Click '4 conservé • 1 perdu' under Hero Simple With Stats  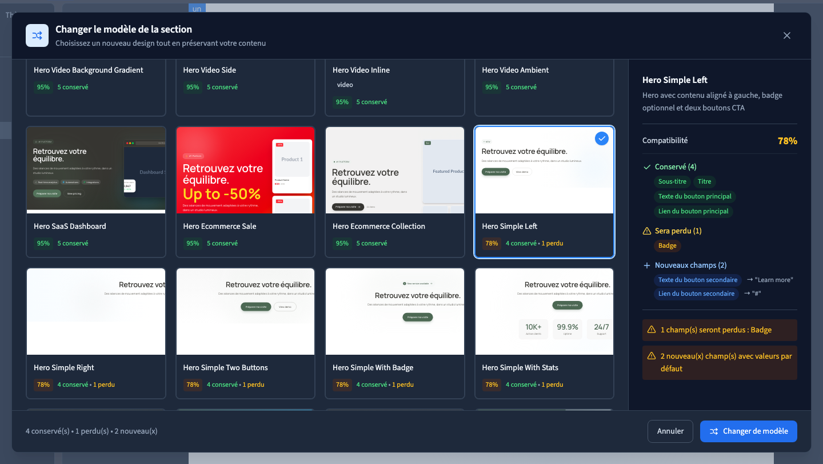534,385
